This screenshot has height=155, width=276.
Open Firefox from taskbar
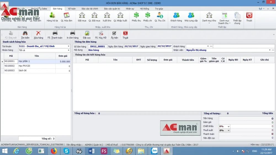54,151
